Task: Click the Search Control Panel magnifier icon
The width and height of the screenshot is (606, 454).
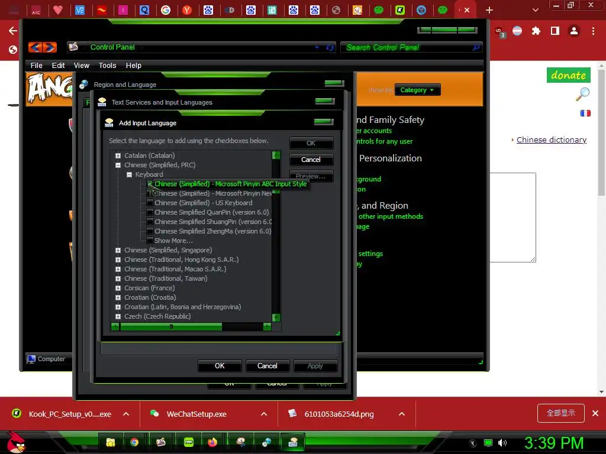Action: pyautogui.click(x=476, y=47)
